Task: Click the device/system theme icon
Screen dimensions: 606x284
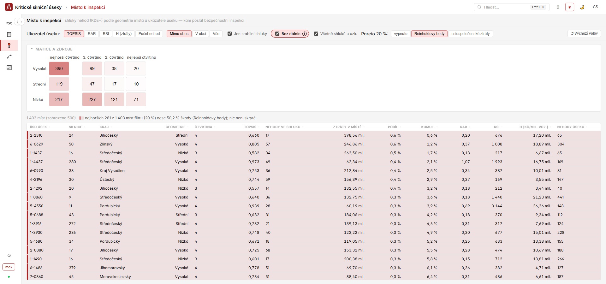Action: [558, 7]
